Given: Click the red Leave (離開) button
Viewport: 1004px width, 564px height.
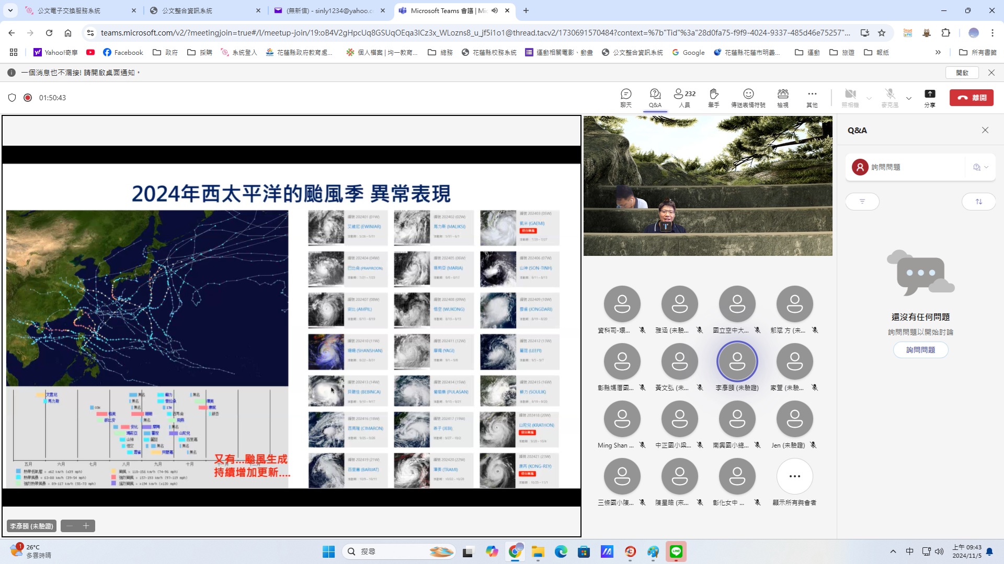Looking at the screenshot, I should point(971,98).
